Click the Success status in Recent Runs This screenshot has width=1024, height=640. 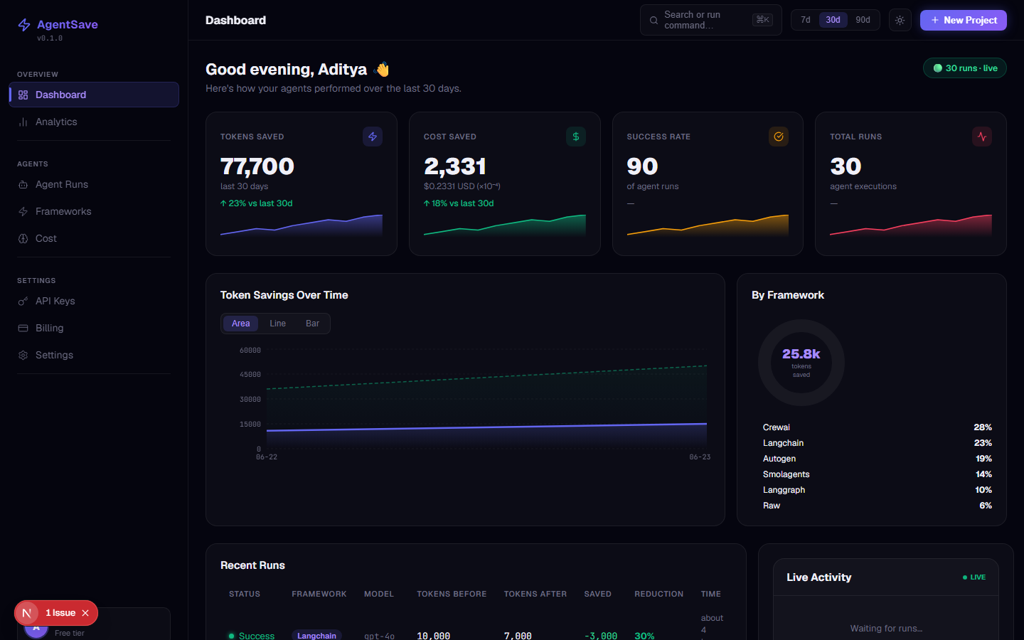pos(252,636)
